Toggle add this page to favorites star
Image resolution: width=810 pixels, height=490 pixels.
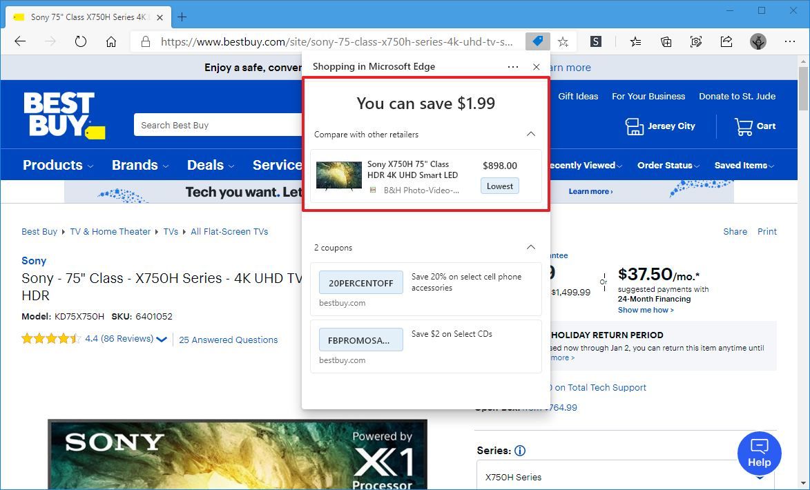[563, 41]
